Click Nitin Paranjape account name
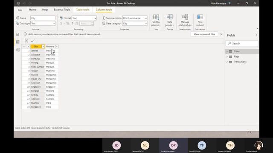Viewport: 273px width, 153px height. coord(218,3)
